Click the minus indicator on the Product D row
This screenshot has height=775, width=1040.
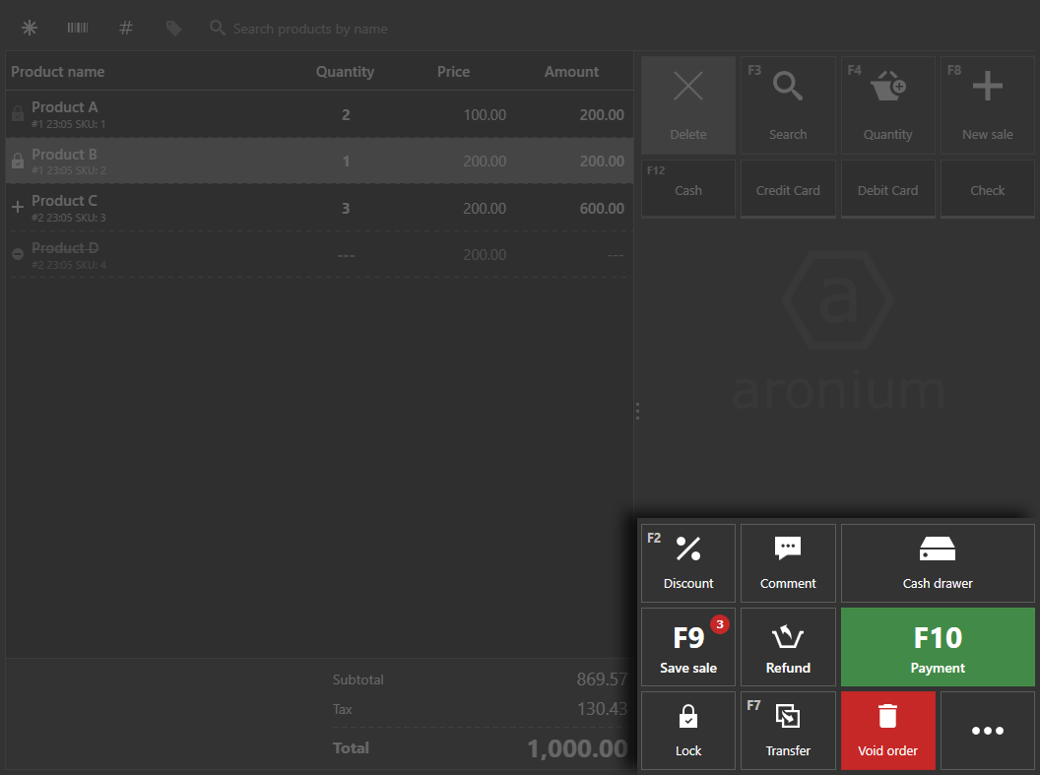point(16,254)
